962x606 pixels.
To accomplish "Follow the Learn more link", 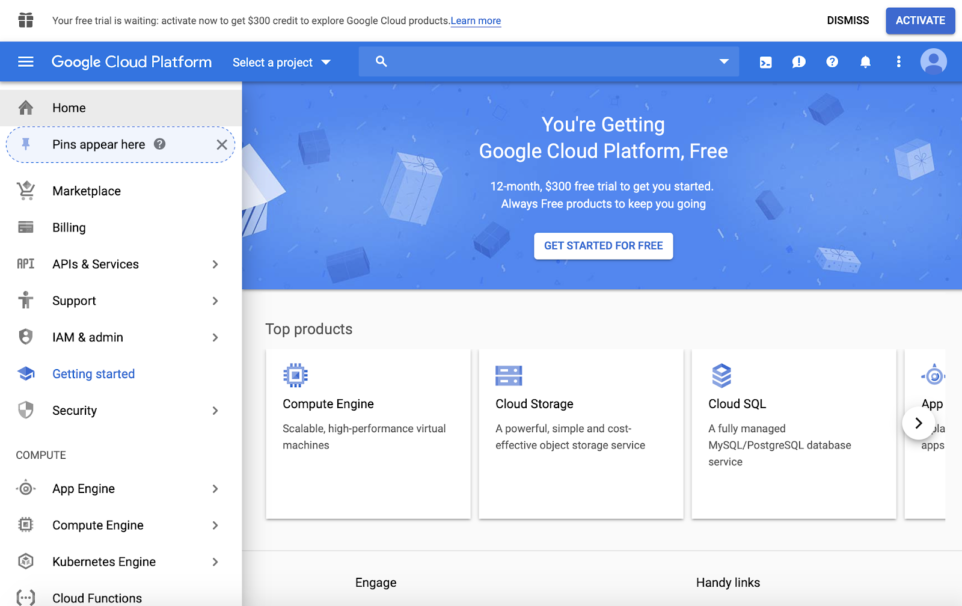I will coord(476,21).
